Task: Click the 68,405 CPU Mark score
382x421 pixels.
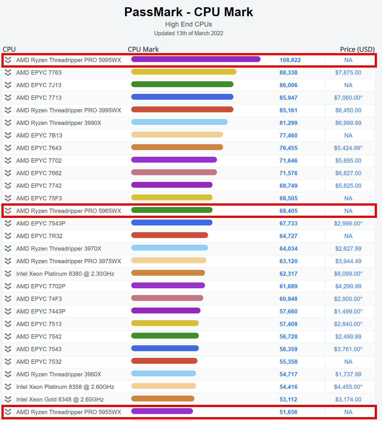Action: (x=288, y=211)
